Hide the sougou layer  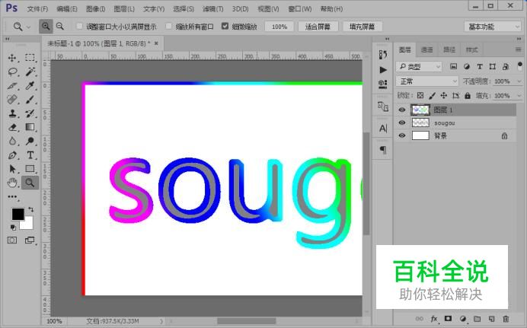click(x=401, y=123)
